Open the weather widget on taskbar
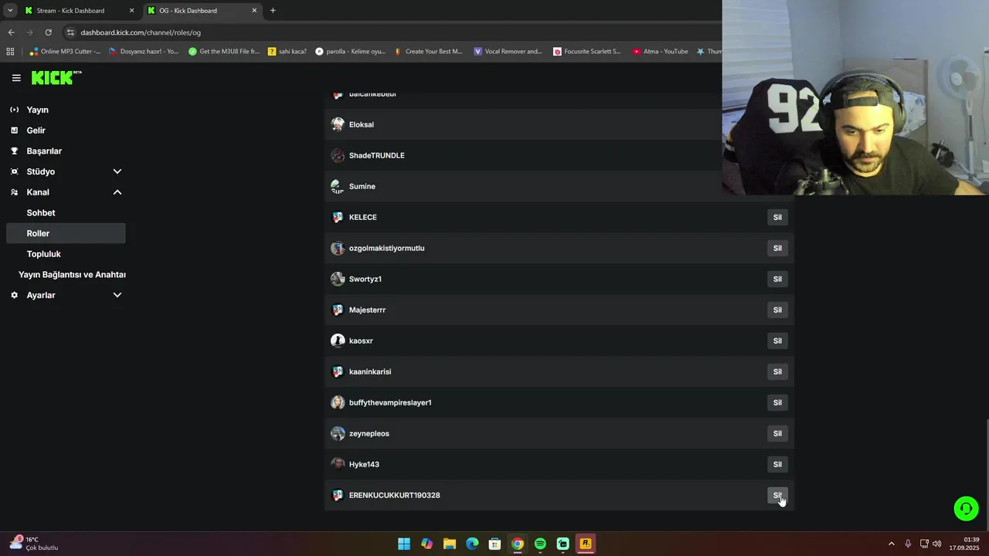The image size is (989, 556). pyautogui.click(x=34, y=544)
